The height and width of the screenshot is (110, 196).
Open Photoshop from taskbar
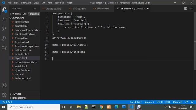click(x=124, y=107)
